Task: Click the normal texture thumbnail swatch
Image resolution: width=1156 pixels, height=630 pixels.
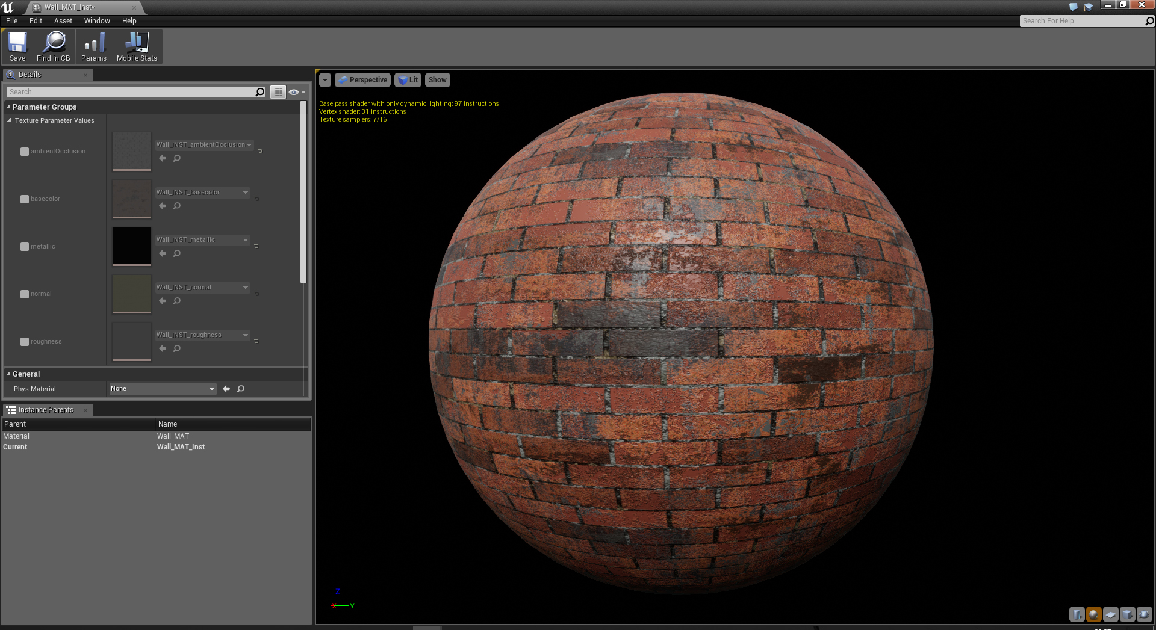Action: click(132, 294)
